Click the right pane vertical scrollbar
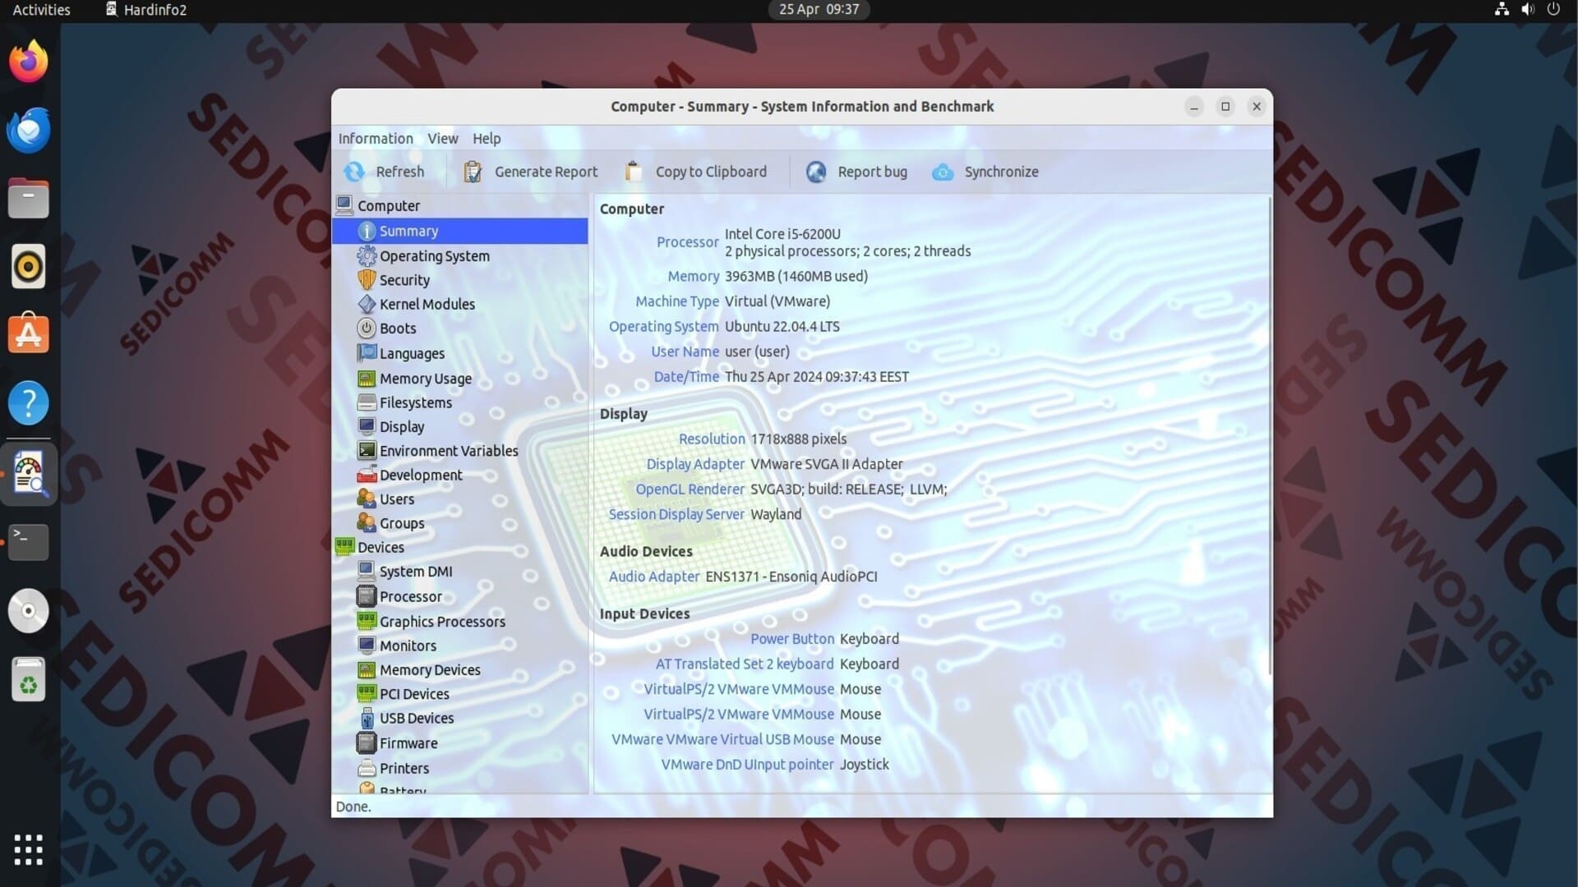 click(x=1270, y=435)
